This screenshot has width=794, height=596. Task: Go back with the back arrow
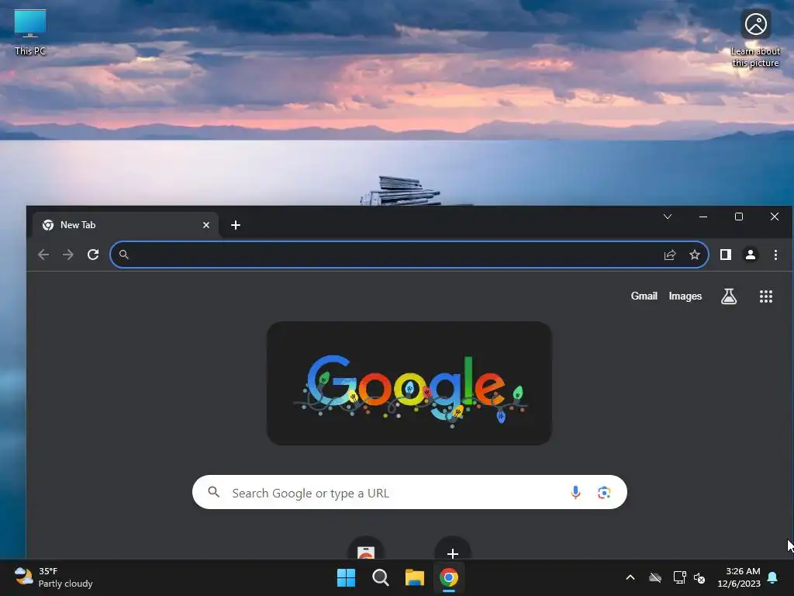pyautogui.click(x=43, y=255)
